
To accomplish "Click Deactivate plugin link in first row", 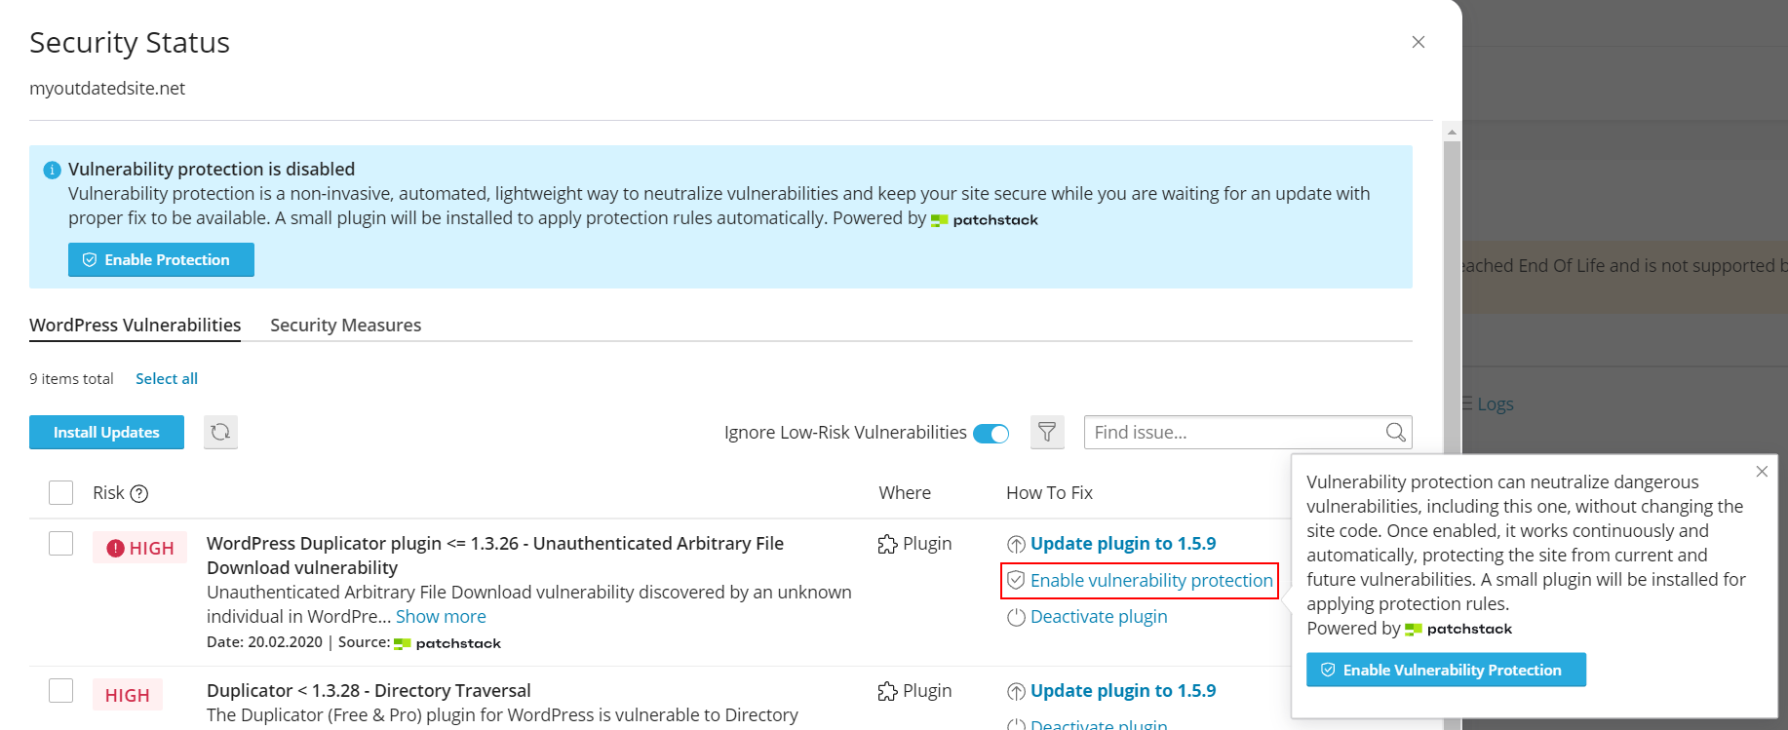I will pos(1098,616).
